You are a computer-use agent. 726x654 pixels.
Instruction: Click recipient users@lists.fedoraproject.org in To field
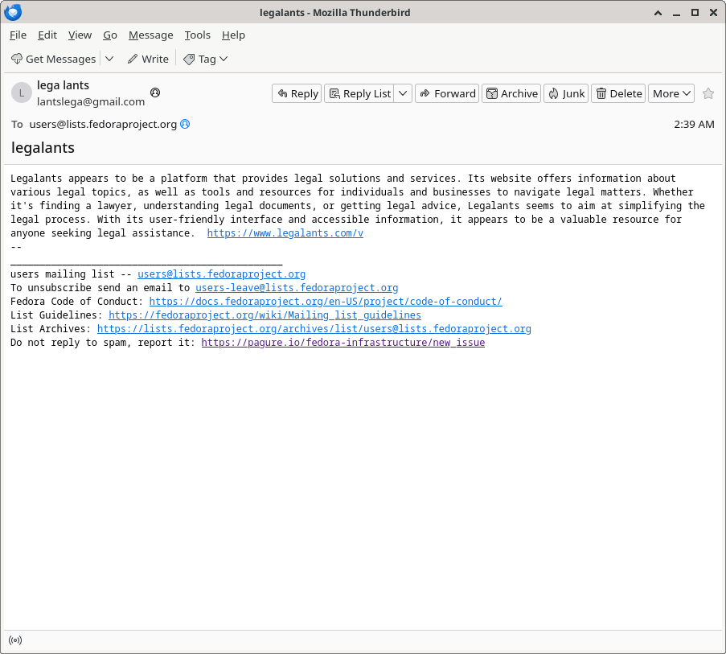103,124
